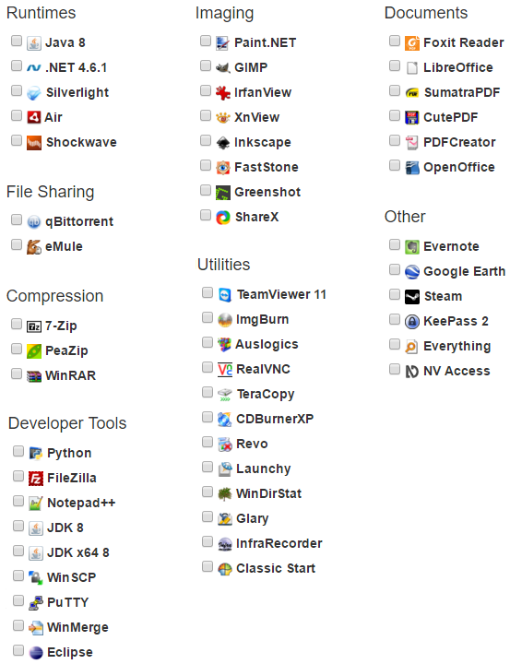Click the Foxit Reader orange icon

point(411,42)
